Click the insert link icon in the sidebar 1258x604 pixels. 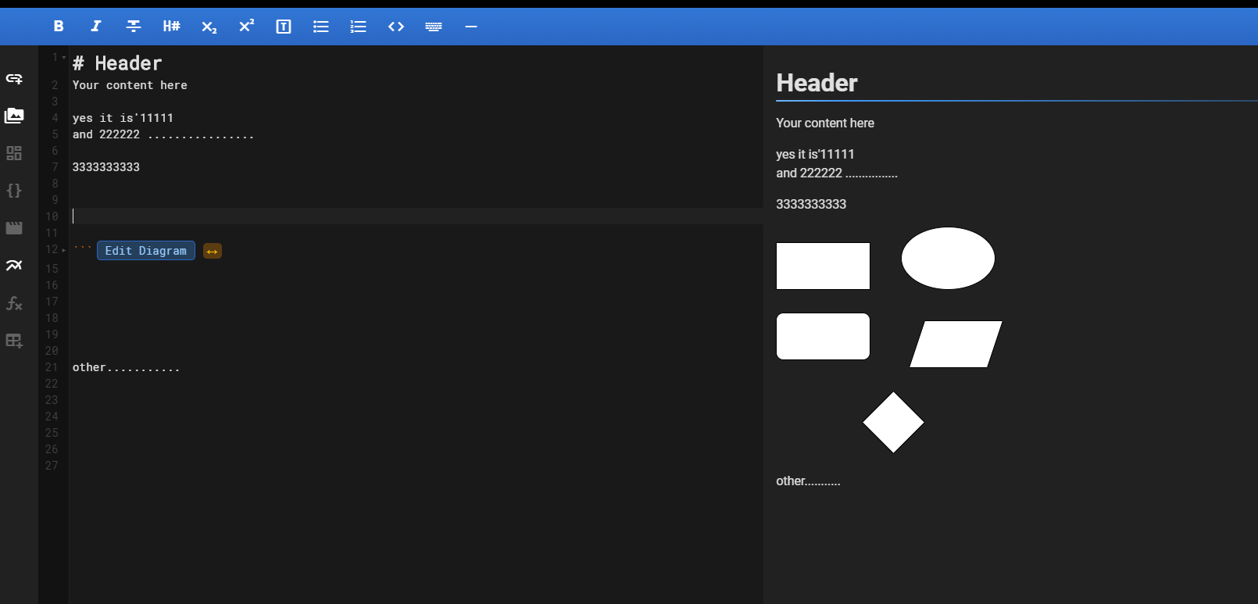click(x=14, y=78)
